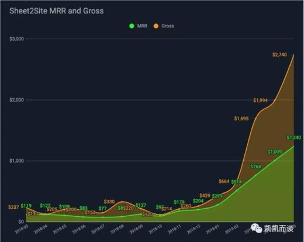Screen dimensions: 304x242
Task: Click the orange Gross legend dot
Action: pyautogui.click(x=156, y=26)
